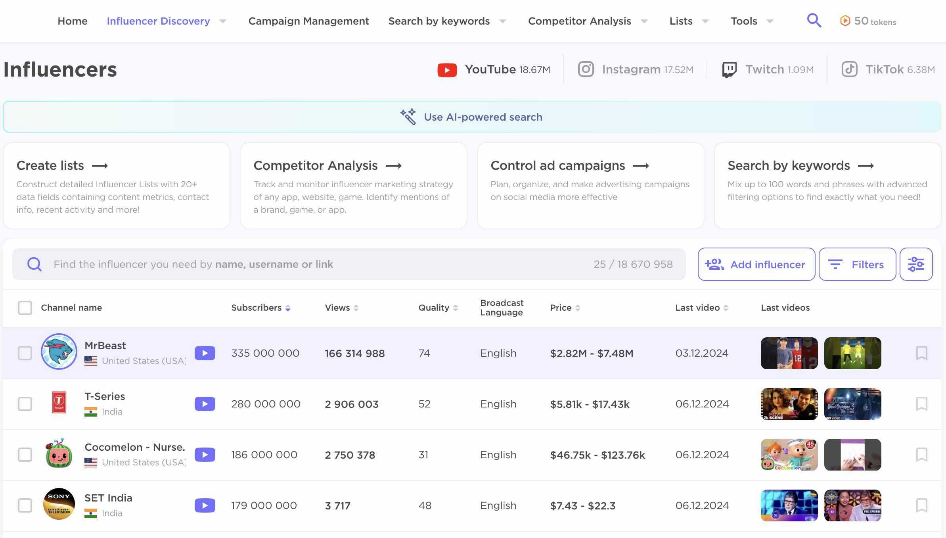Click the magnifier icon in influencer search bar

pos(34,264)
